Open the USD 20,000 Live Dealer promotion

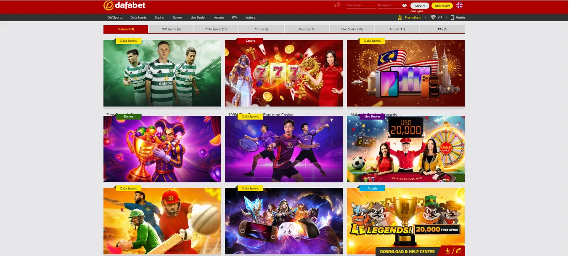click(406, 149)
